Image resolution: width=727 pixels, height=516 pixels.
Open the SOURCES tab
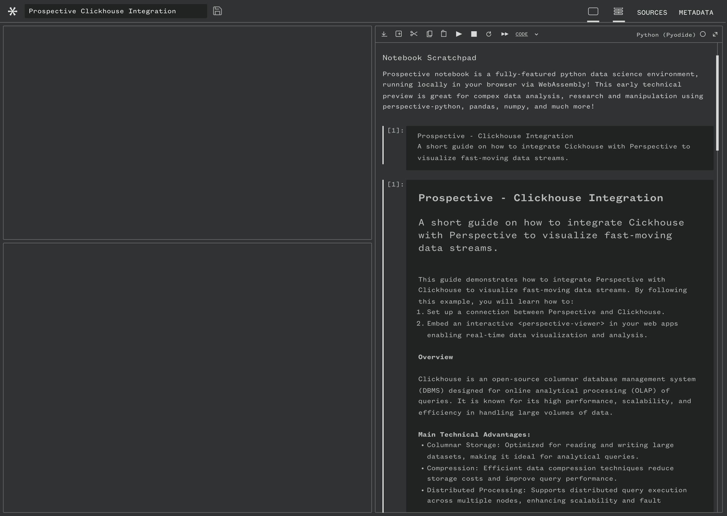click(652, 13)
